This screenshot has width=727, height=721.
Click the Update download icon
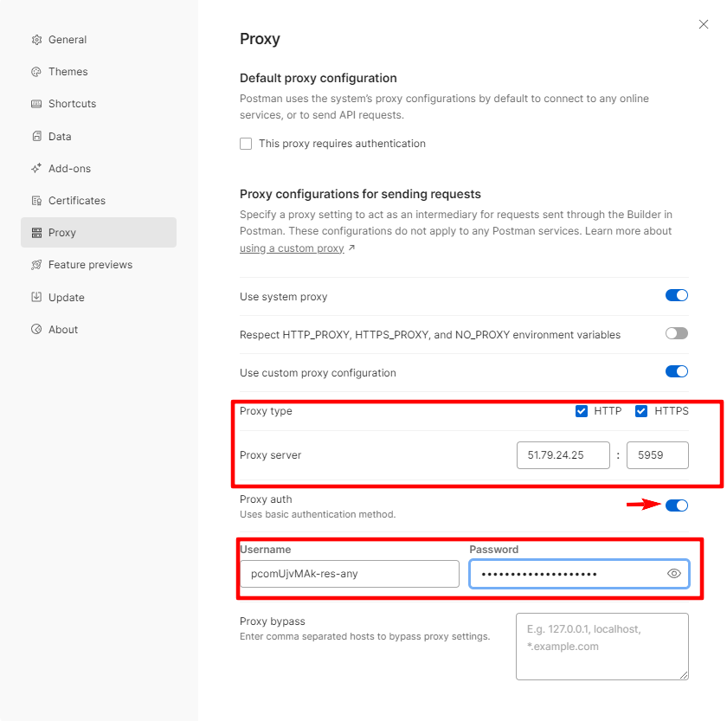tap(36, 297)
